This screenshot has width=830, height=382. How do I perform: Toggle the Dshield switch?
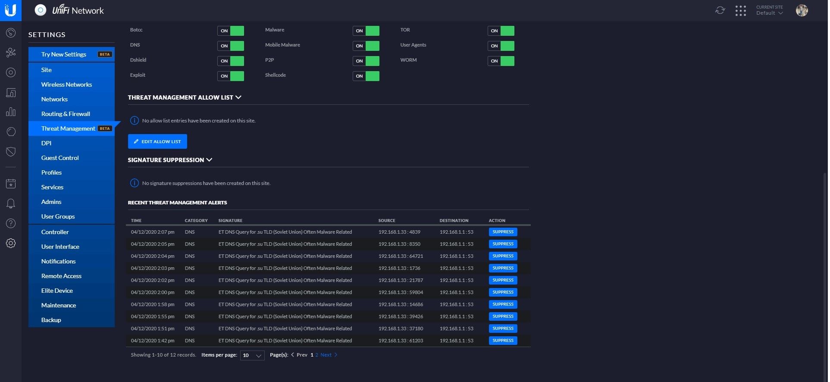(x=231, y=61)
